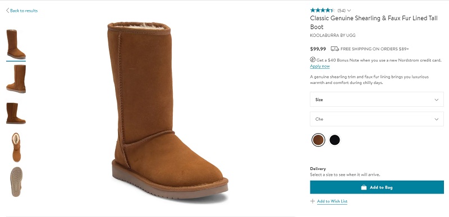Open the Size dropdown
The image size is (449, 217).
pos(377,100)
